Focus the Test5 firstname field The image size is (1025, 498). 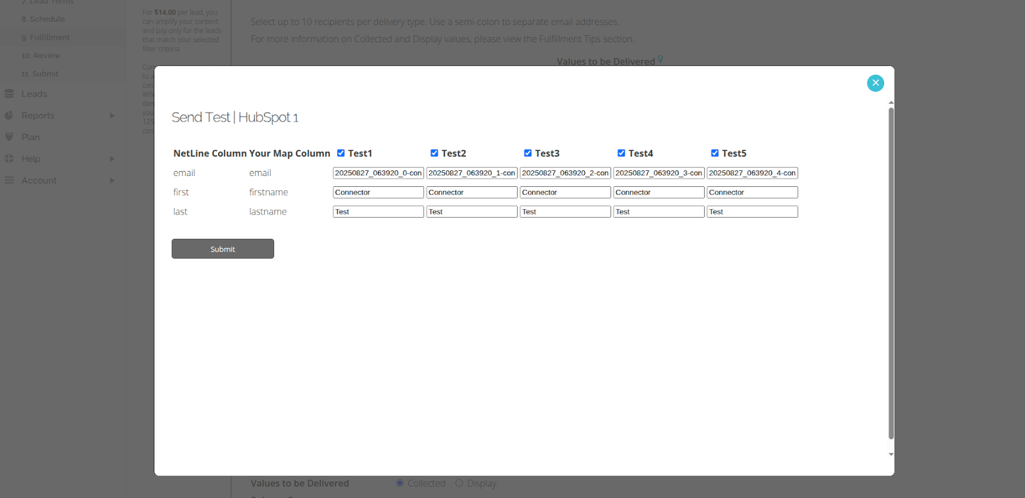tap(753, 192)
